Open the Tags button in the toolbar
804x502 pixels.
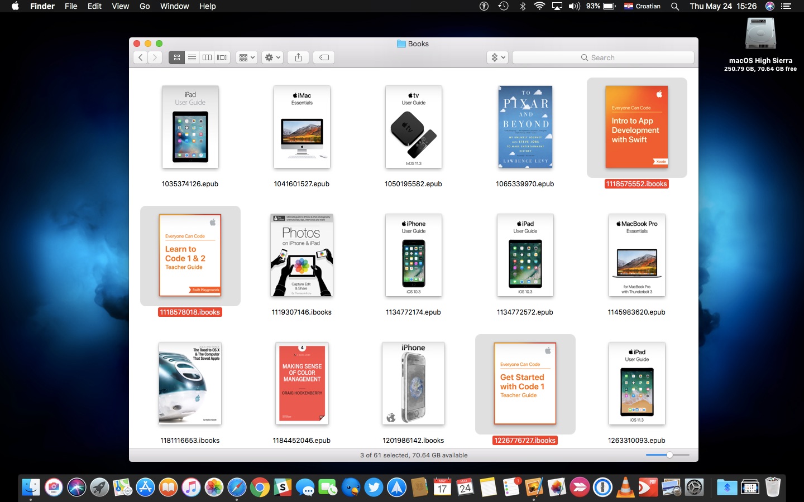[323, 57]
